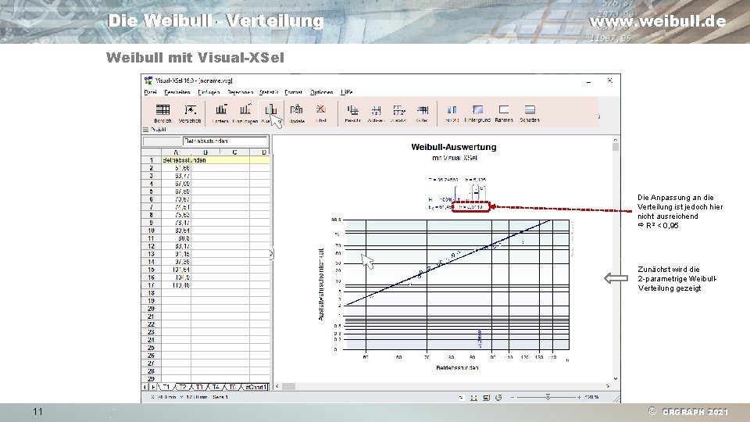Click the vertical scrollbar thumb of chart pane
750x422 pixels.
click(x=616, y=147)
